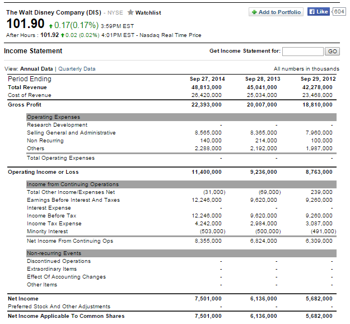
Task: Click Gross Profit value 22,393,000
Action: point(207,105)
